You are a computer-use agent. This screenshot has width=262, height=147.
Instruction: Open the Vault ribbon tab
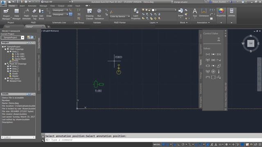pos(78,6)
